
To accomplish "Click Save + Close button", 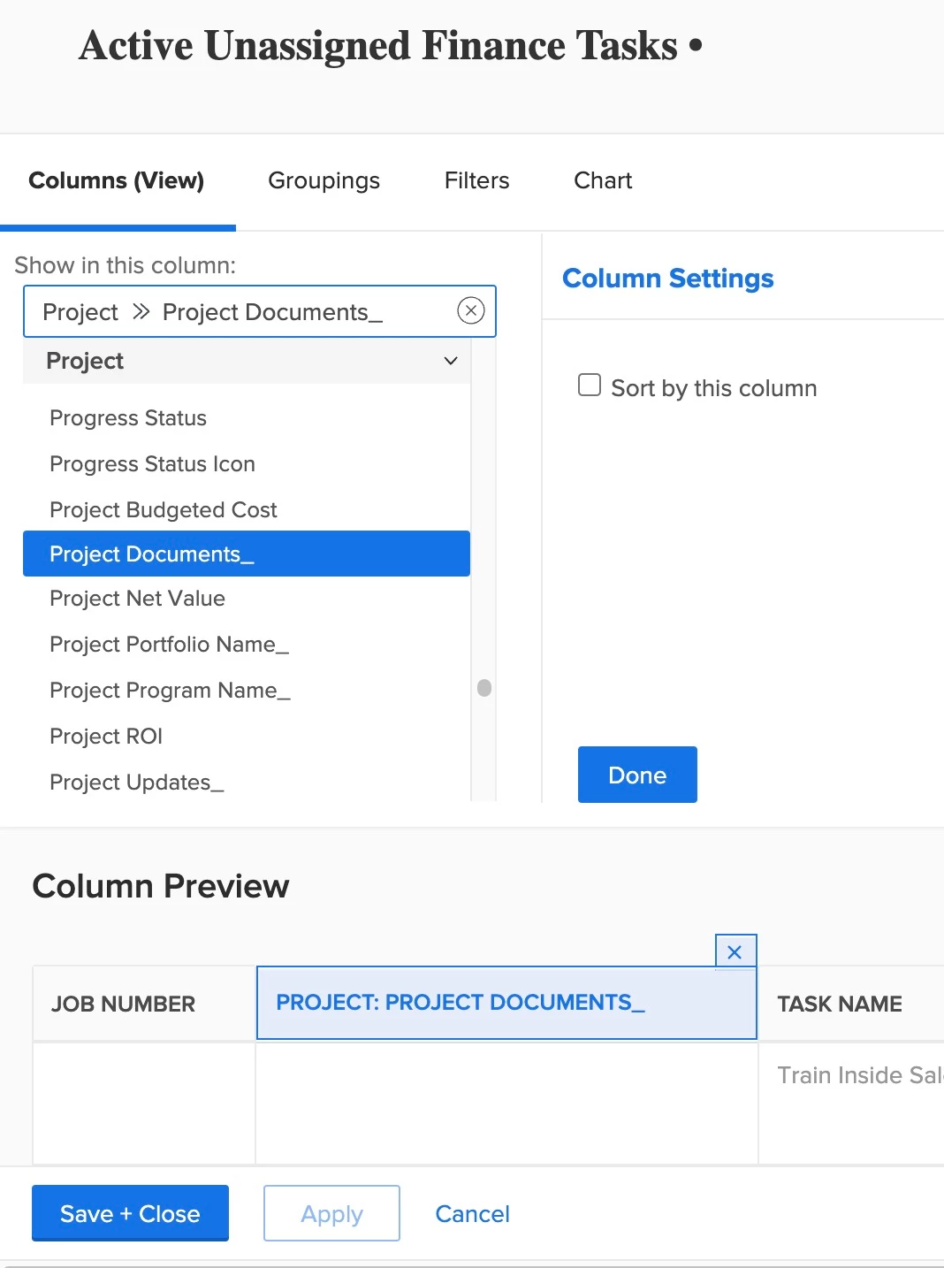I will (130, 1213).
